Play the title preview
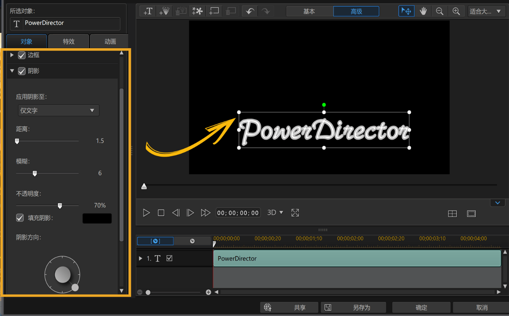 coord(146,213)
